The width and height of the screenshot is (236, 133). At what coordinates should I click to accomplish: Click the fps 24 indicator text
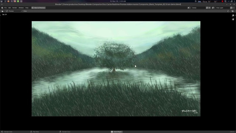4,14
